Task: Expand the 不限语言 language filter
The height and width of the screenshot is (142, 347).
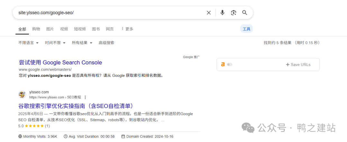Action: coord(28,43)
